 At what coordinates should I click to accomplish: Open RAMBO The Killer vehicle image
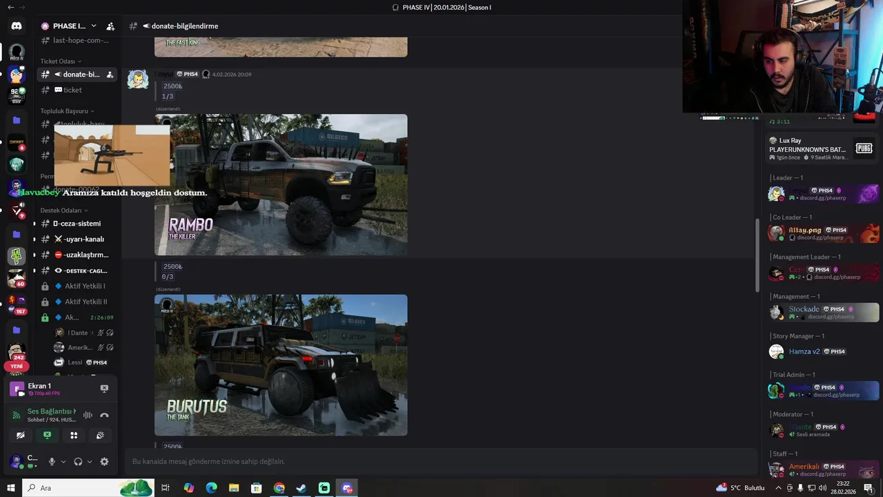click(x=281, y=185)
